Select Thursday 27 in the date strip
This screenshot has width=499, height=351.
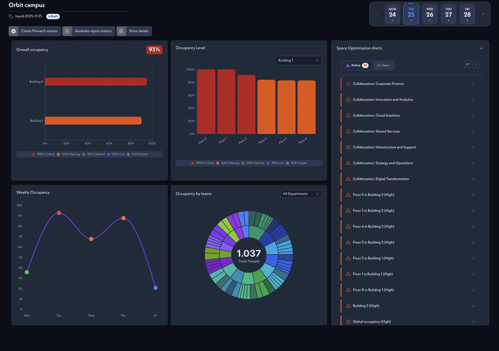pos(448,14)
